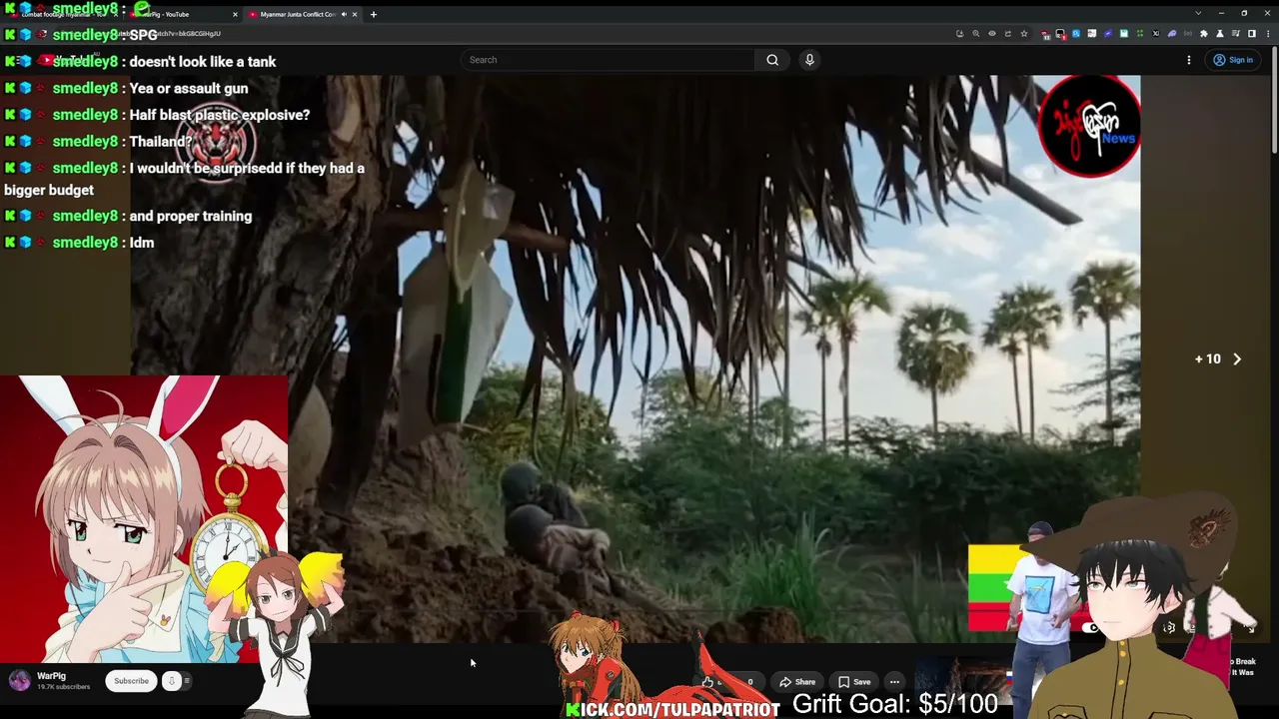Mute audio on the Myanmar Junta tab

point(344,14)
